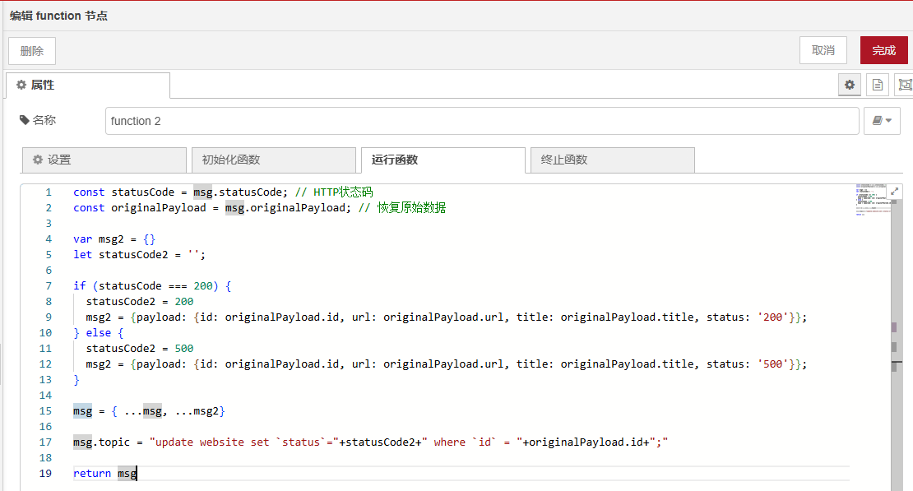Expand code editor to full screen
Viewport: 913px width, 491px height.
click(x=895, y=191)
